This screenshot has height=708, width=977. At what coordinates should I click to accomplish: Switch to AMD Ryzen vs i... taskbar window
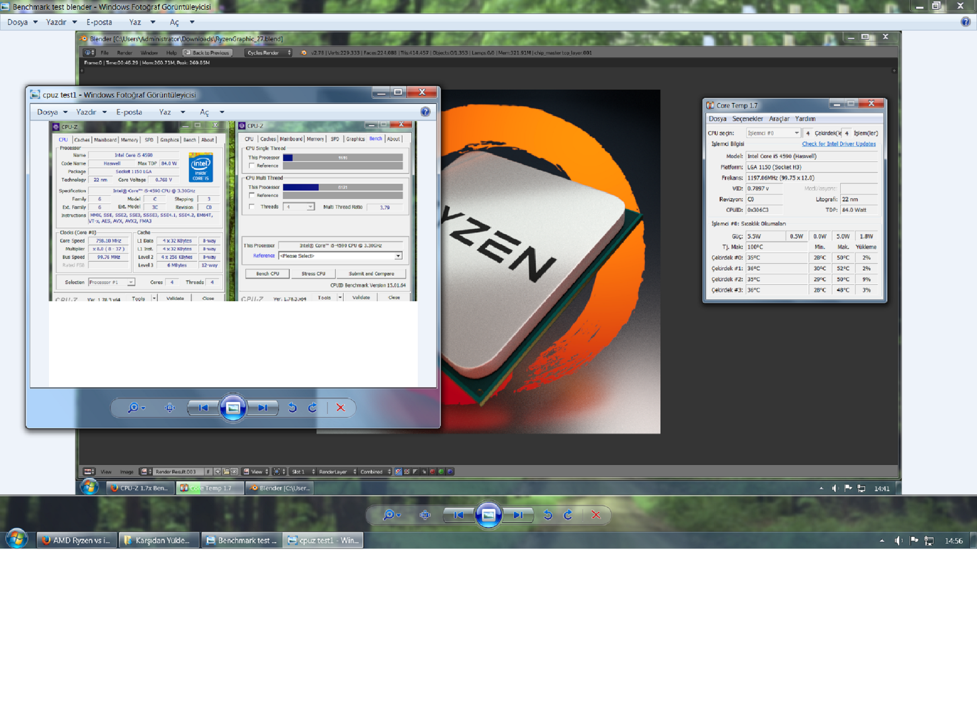76,540
